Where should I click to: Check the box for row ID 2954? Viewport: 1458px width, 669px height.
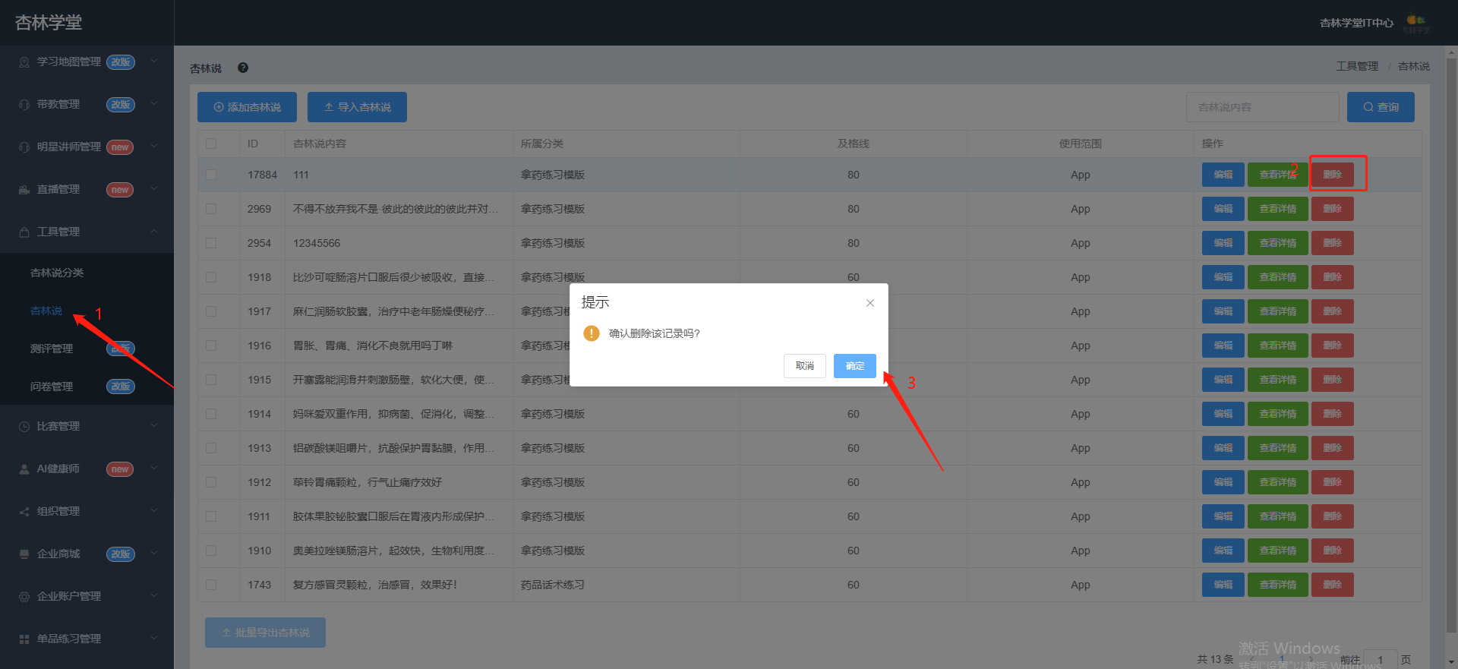point(211,243)
